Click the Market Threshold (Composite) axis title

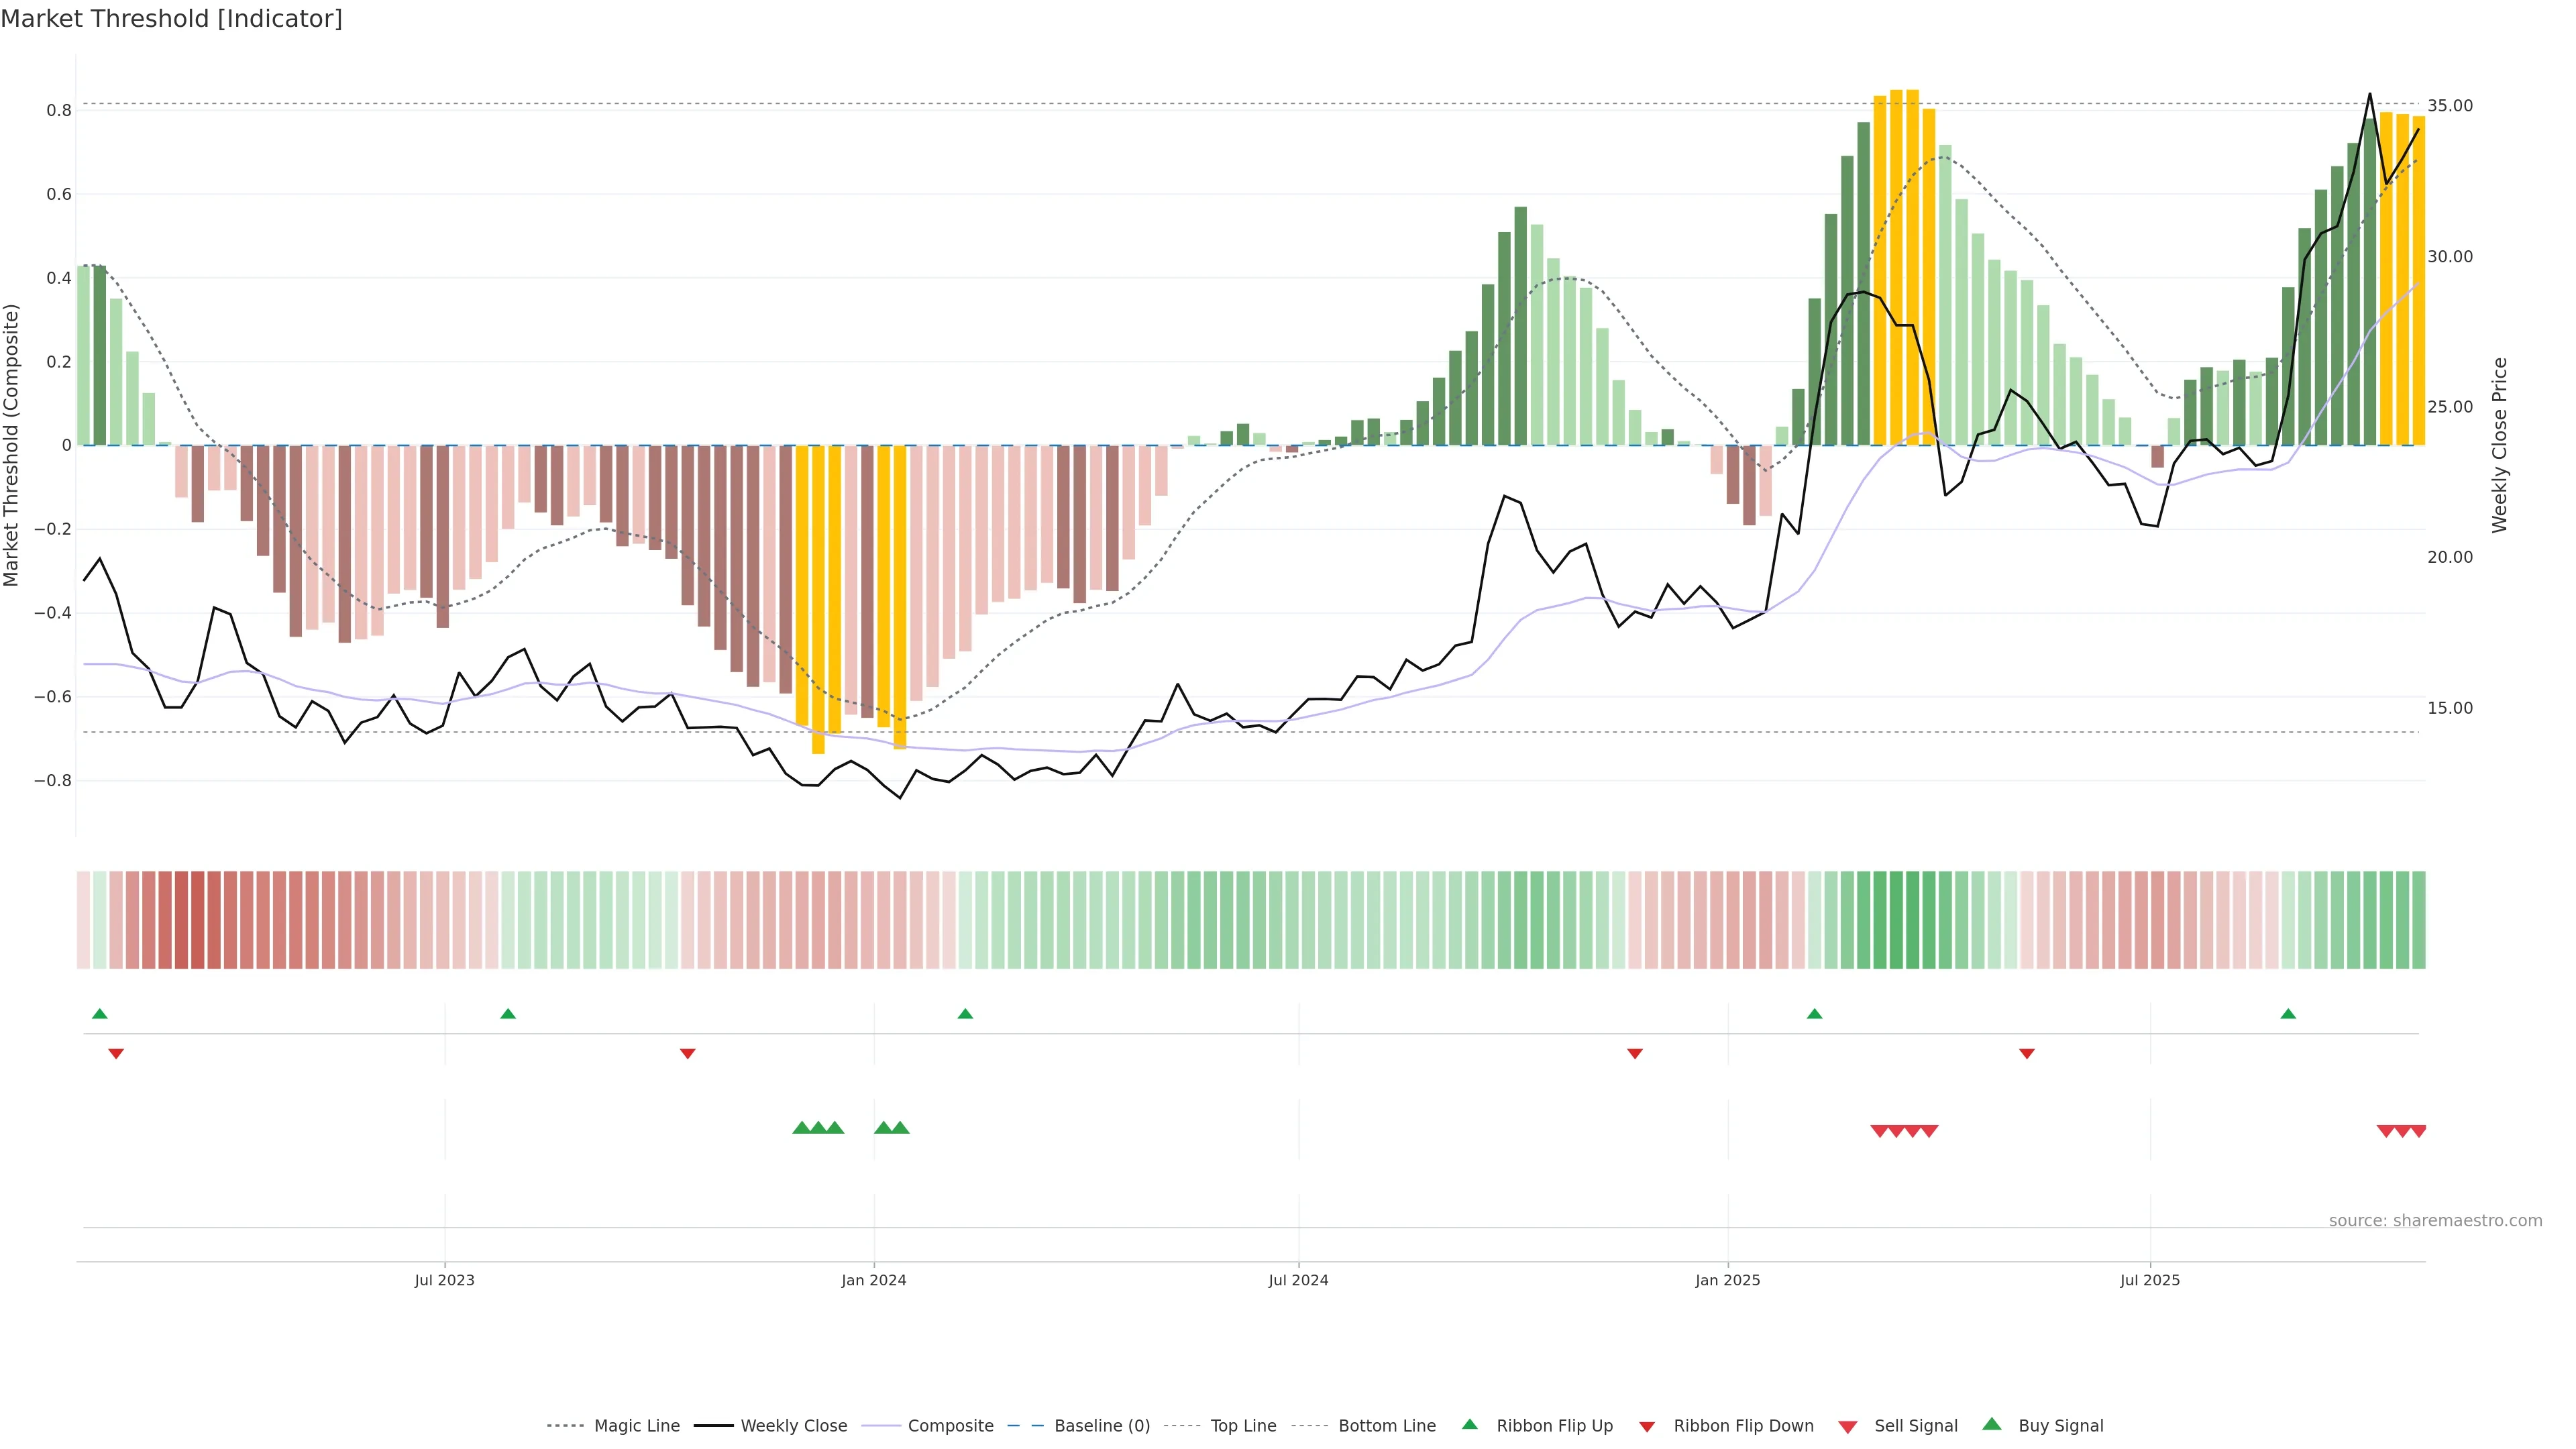pos(11,445)
